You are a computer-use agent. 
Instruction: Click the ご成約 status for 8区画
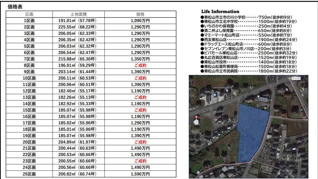pos(140,65)
